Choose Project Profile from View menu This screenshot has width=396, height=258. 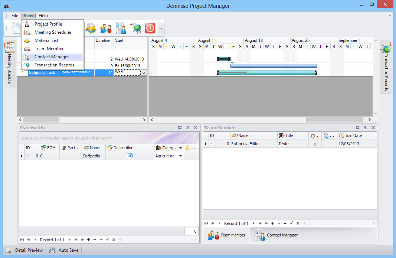pos(53,24)
